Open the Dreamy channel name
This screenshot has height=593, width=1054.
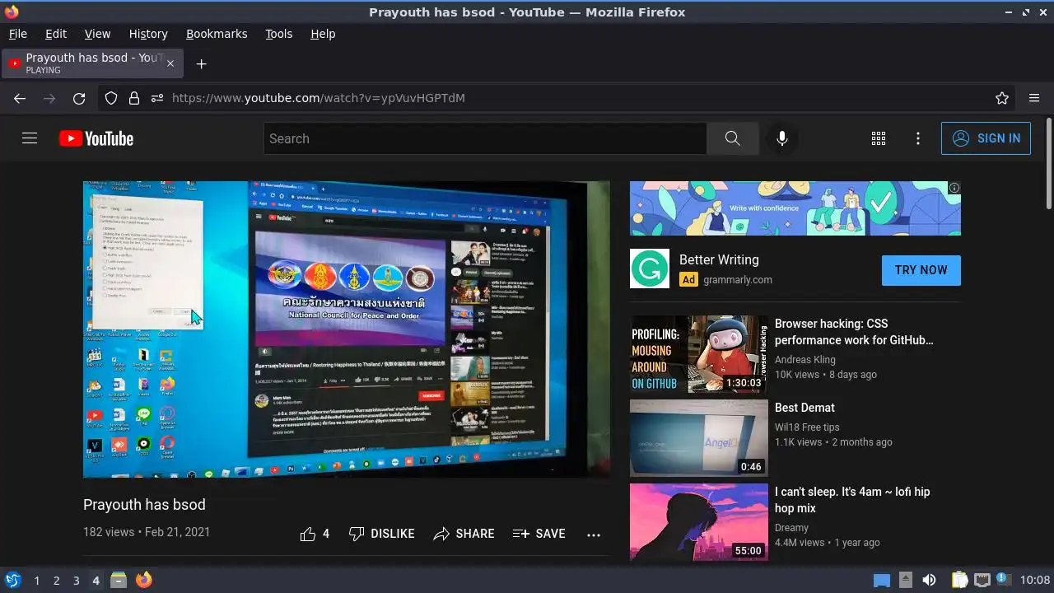click(x=791, y=528)
